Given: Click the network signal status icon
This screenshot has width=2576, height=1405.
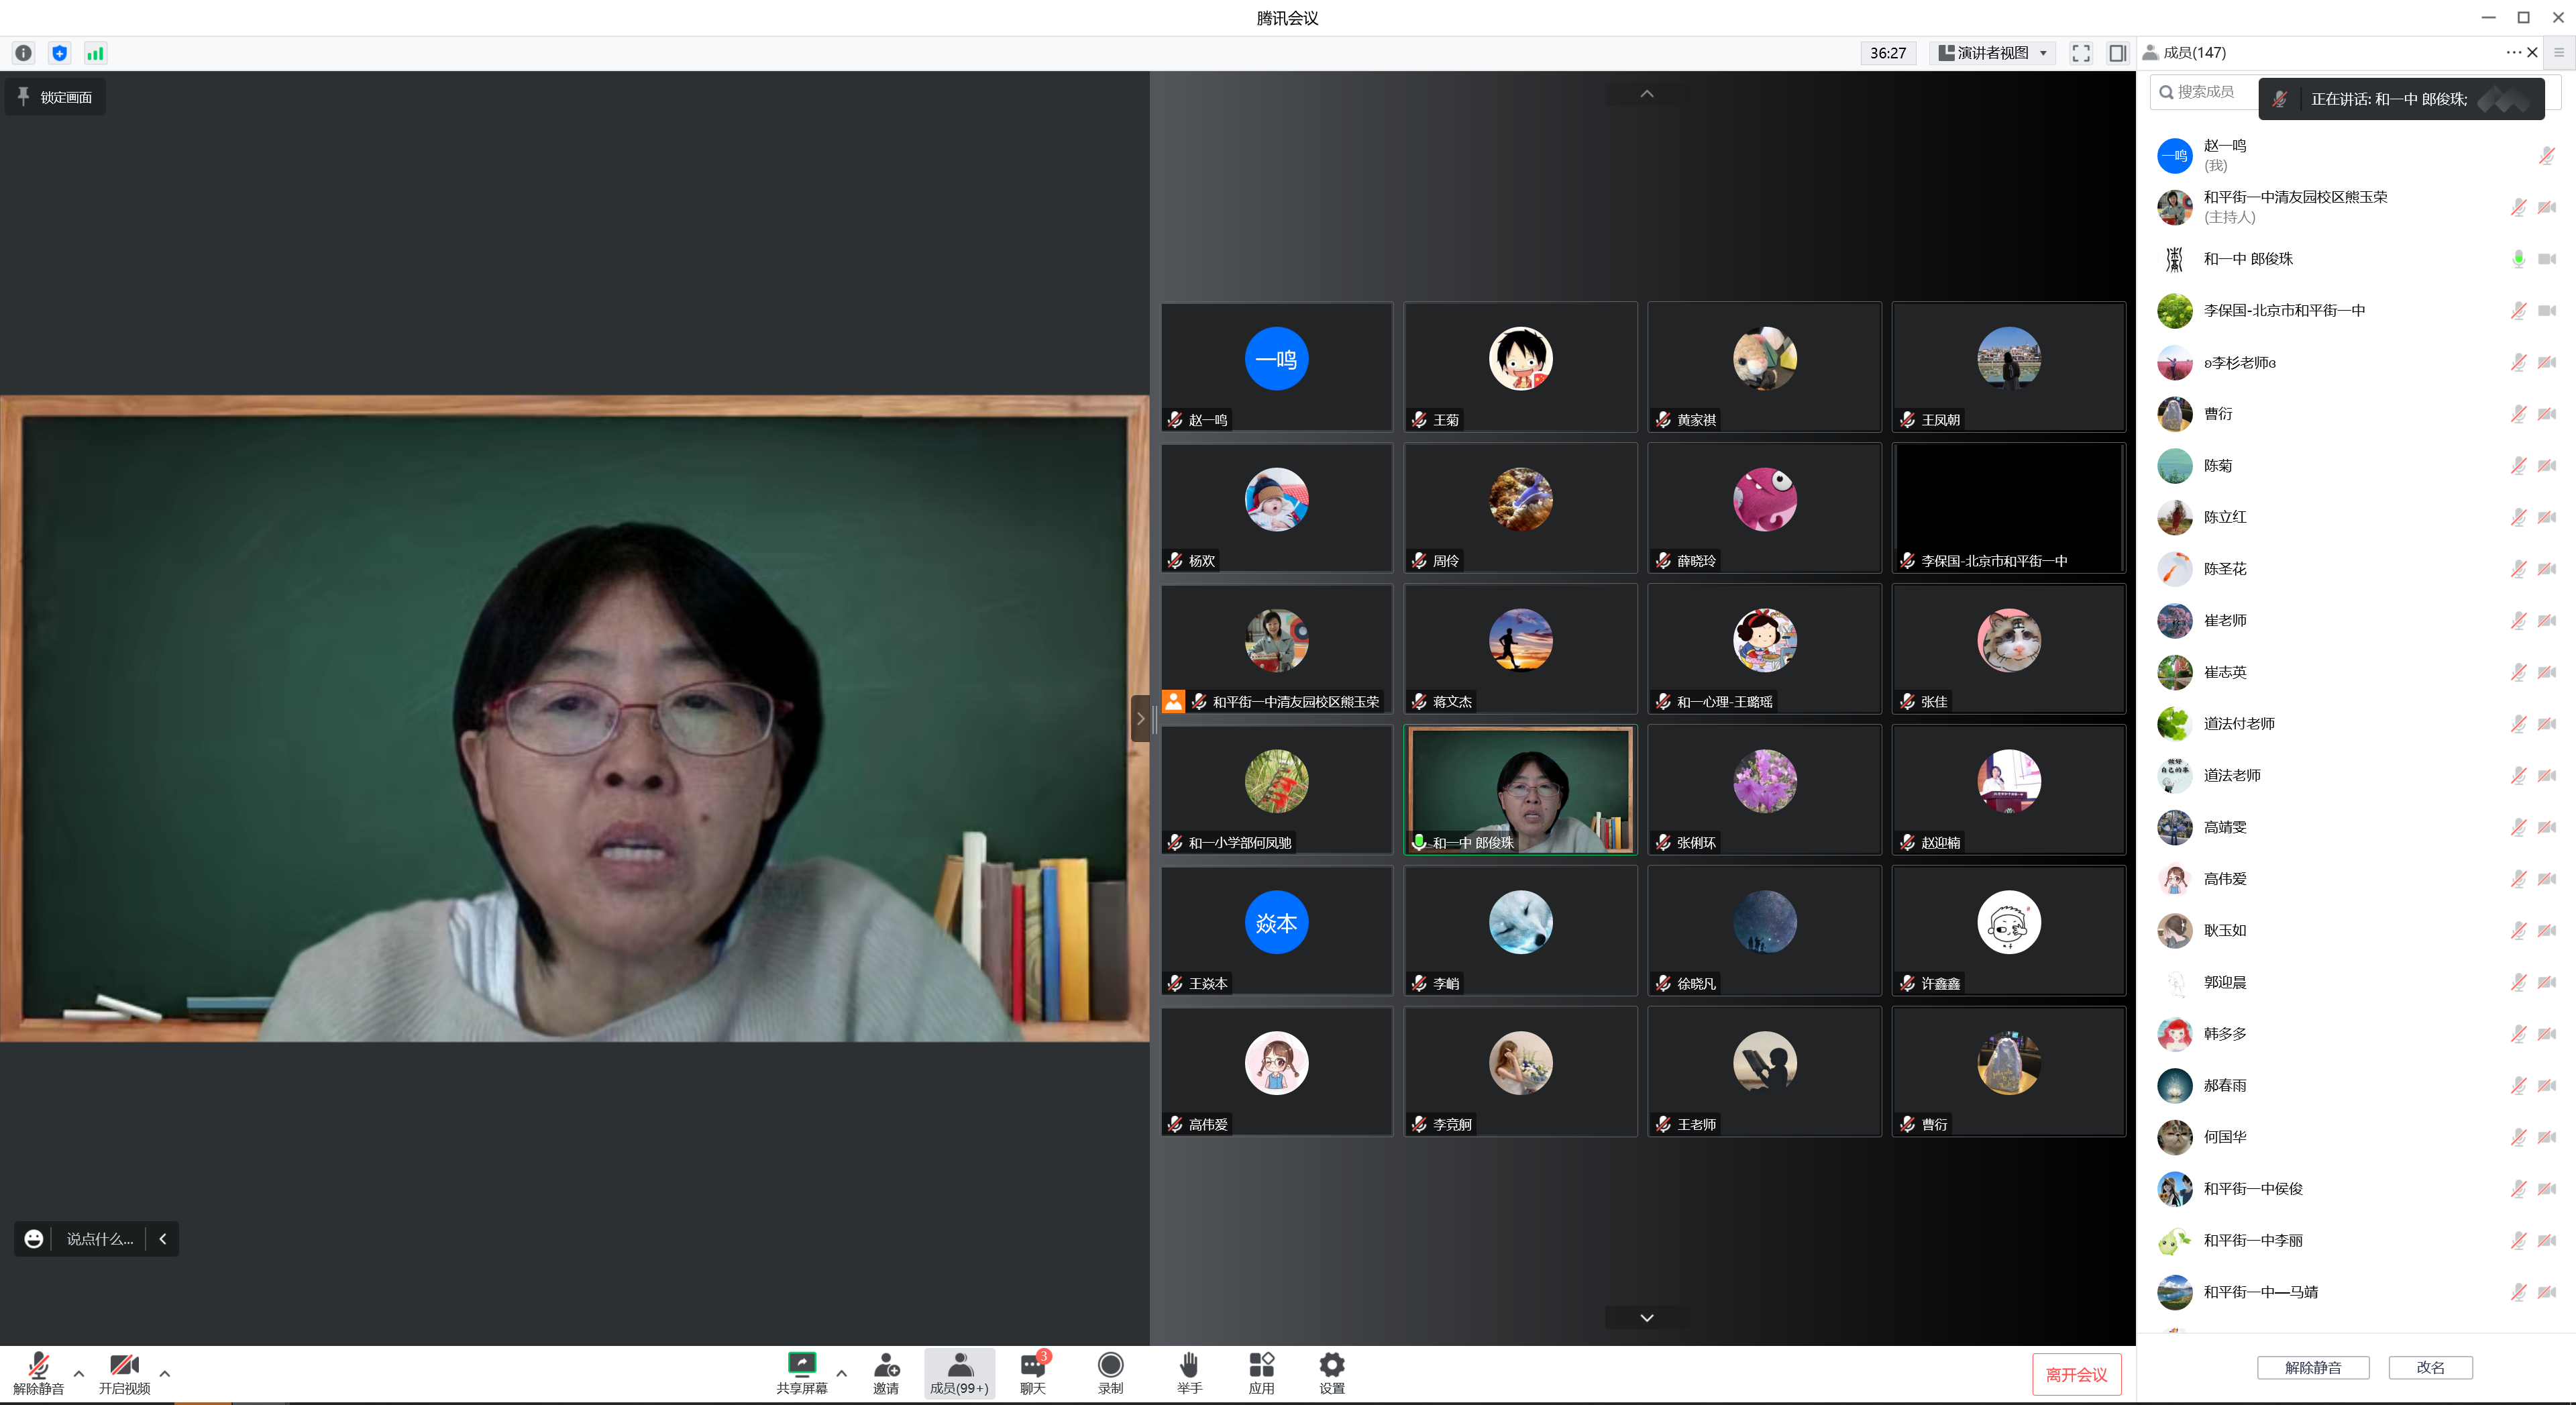Looking at the screenshot, I should [x=95, y=53].
